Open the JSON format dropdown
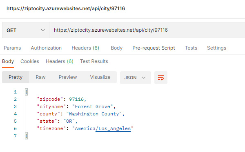This screenshot has height=152, width=245. (x=135, y=78)
